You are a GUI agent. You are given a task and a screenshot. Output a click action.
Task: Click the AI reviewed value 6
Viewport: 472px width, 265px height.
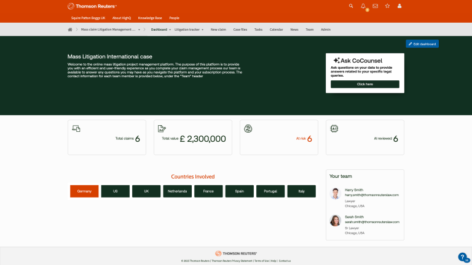[396, 139]
